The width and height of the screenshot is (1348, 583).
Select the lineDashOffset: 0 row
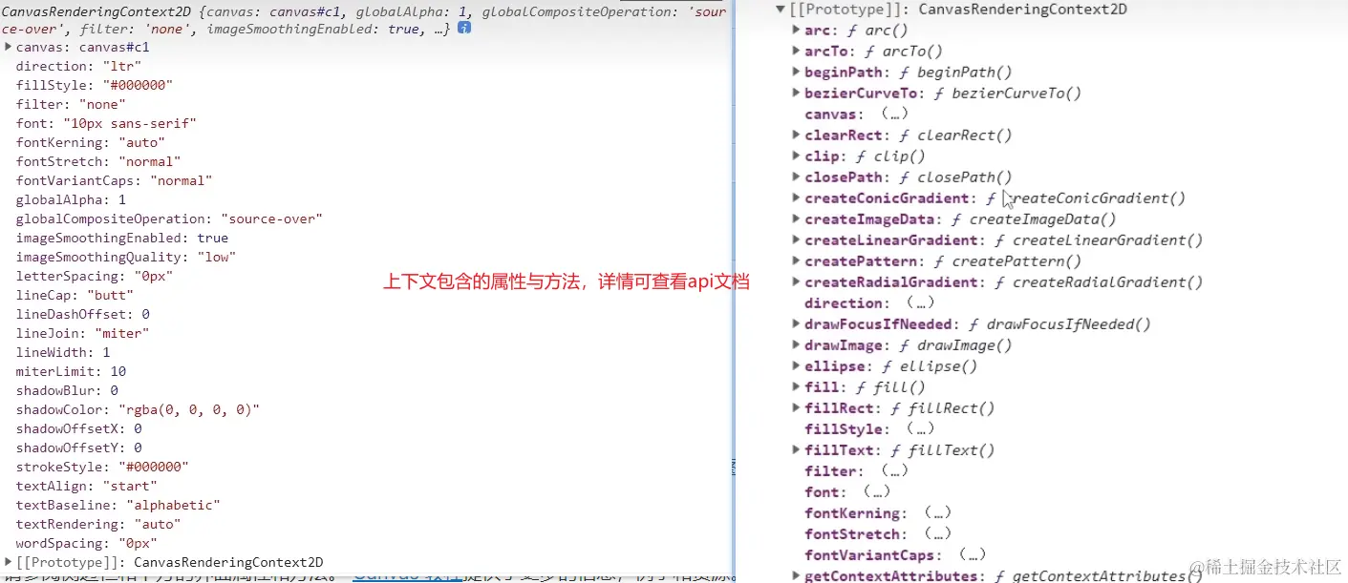[x=82, y=314]
